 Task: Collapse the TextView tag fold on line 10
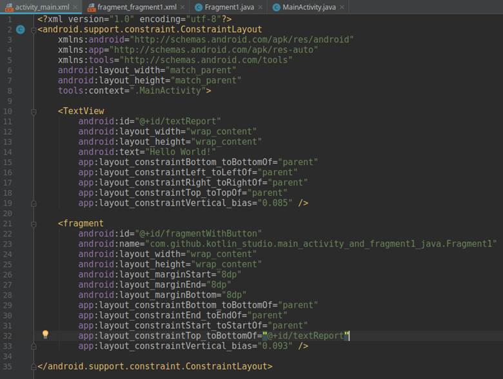34,112
